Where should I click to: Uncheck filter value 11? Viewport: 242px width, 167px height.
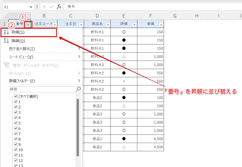tap(16, 155)
